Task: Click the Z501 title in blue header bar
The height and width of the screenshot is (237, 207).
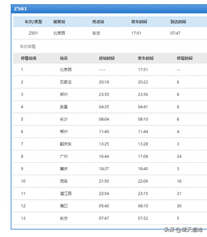Action: (20, 9)
